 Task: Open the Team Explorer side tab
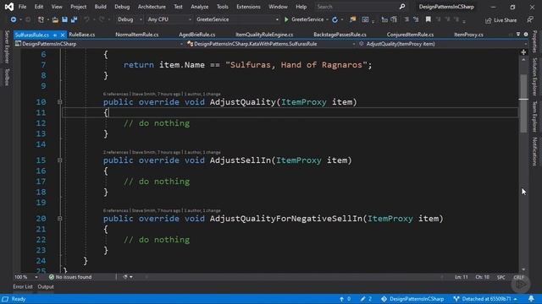point(534,117)
